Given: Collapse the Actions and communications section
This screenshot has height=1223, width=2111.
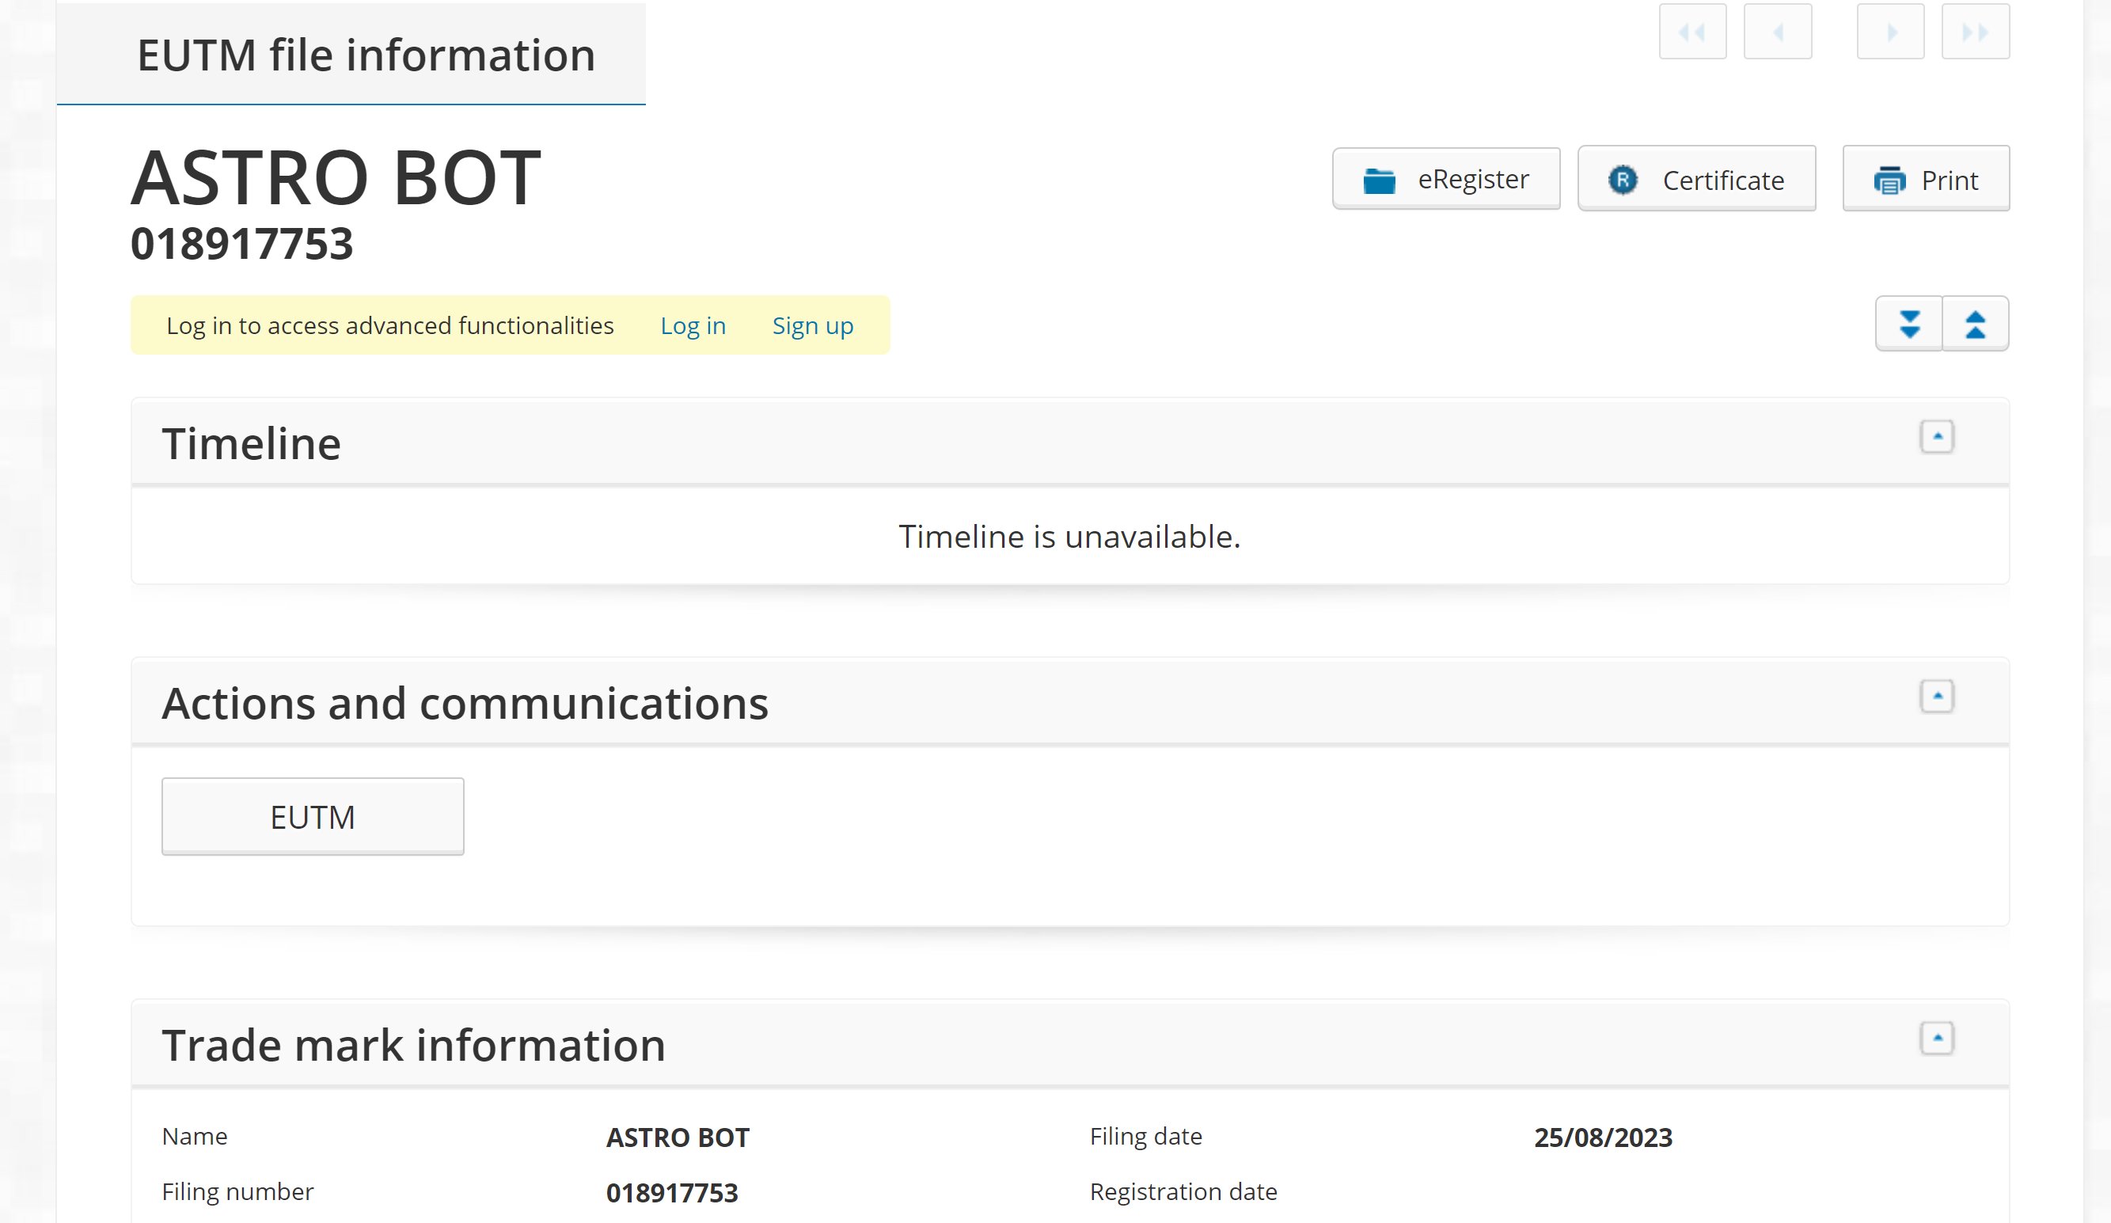Looking at the screenshot, I should pos(1937,696).
